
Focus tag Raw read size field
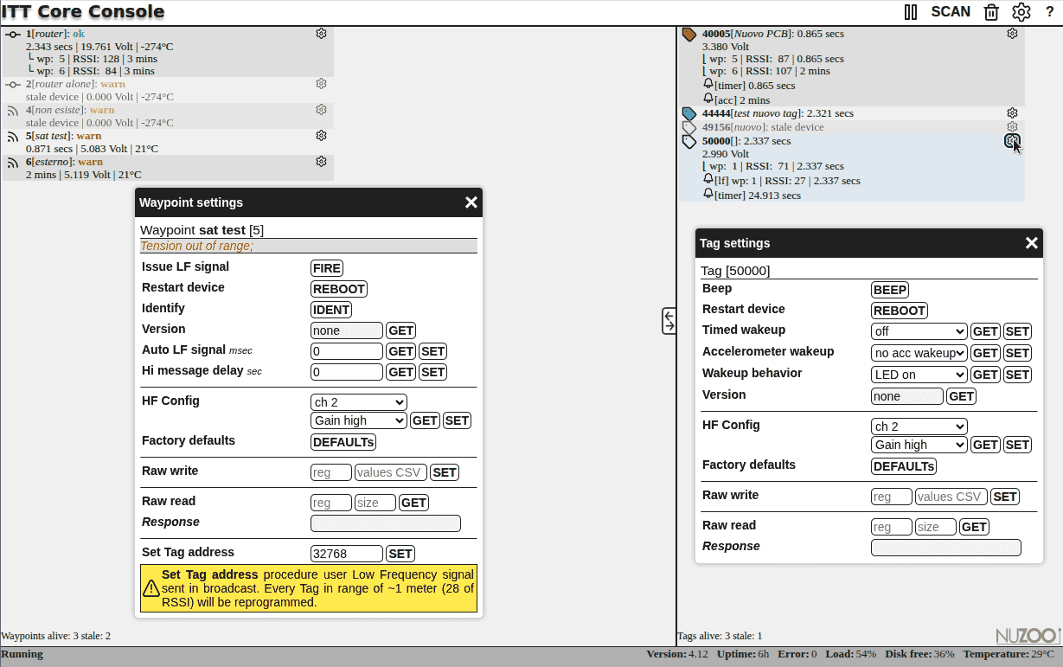tap(936, 527)
